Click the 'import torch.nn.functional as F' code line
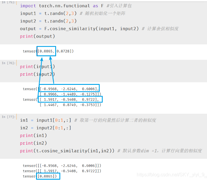Image resolution: width=207 pixels, height=180 pixels. coord(62,6)
